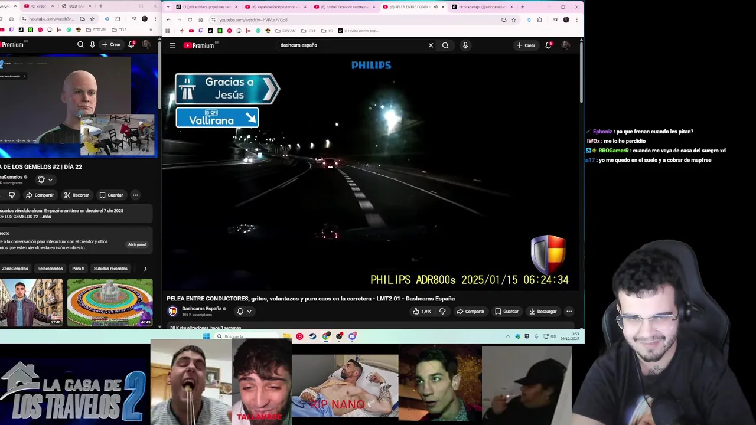Bookmark this page star in right browser
756x425 pixels.
click(x=513, y=19)
